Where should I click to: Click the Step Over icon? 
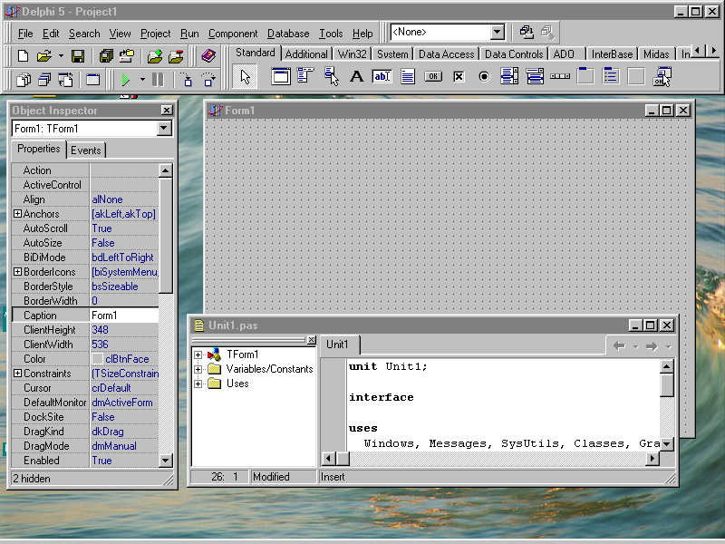tap(208, 80)
